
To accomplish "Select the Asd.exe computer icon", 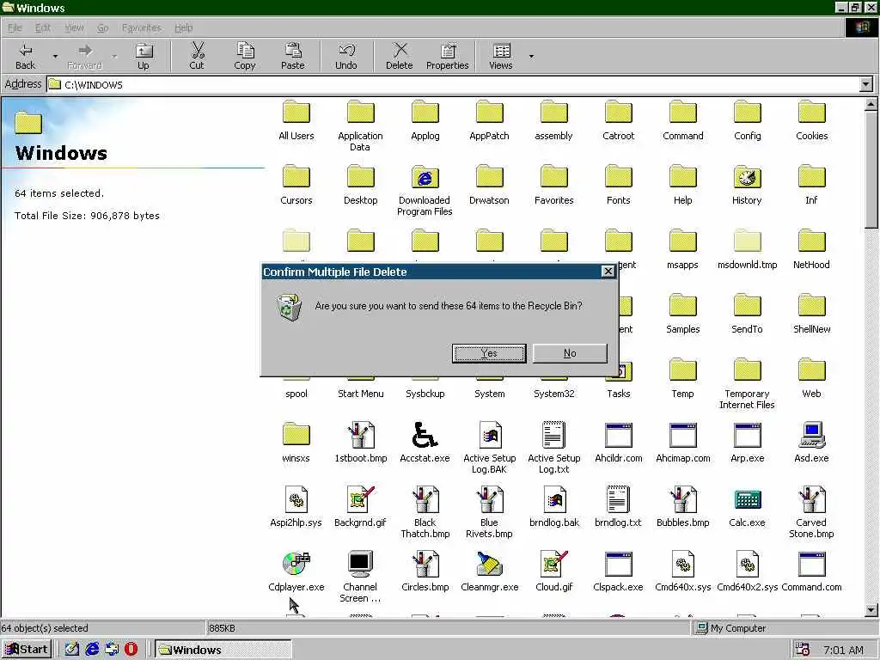I will [x=811, y=435].
